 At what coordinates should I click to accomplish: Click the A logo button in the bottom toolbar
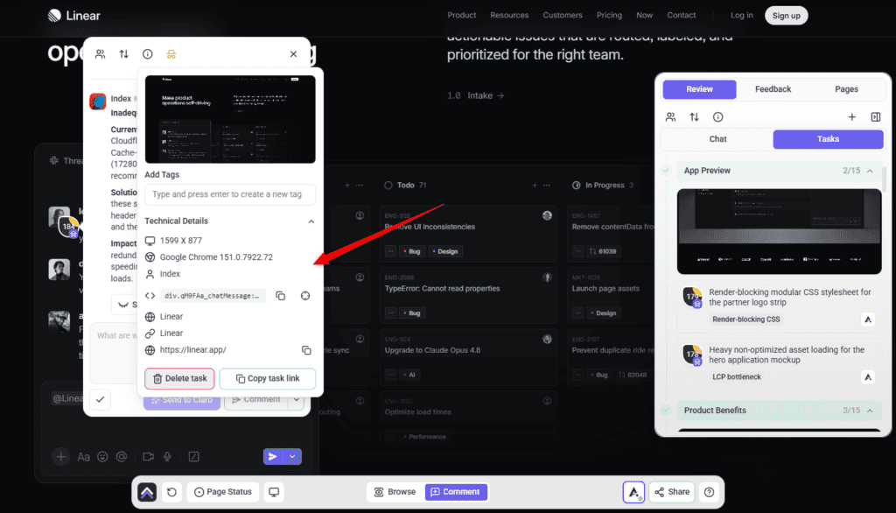633,492
